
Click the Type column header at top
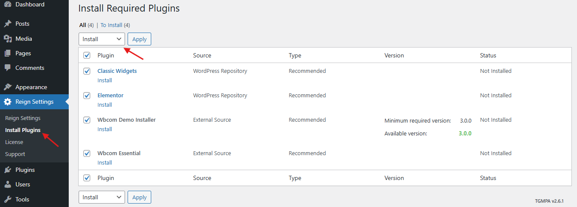(x=295, y=55)
